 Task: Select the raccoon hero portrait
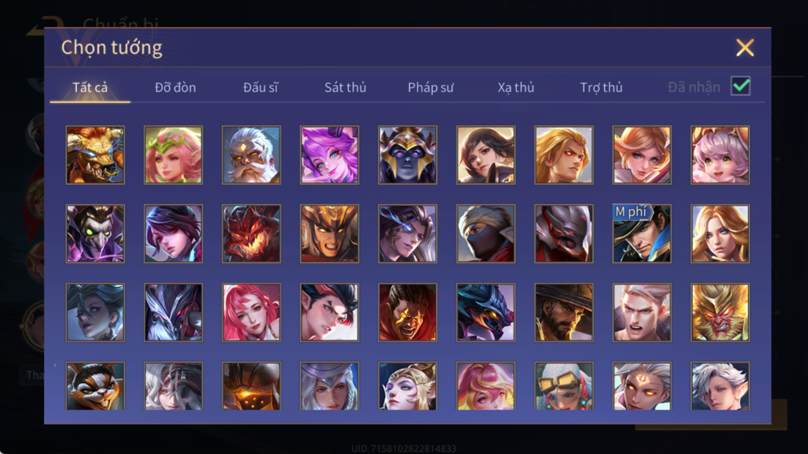click(95, 386)
